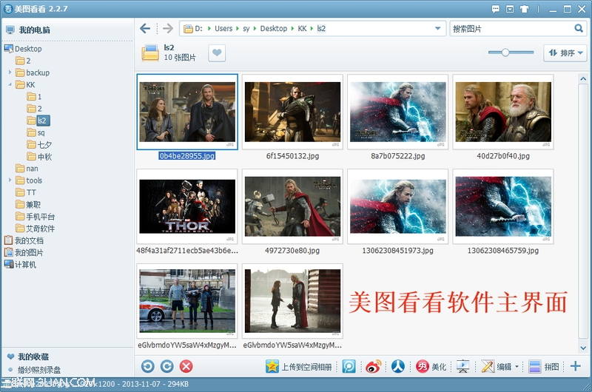Start the slideshow presentation icon

463,366
